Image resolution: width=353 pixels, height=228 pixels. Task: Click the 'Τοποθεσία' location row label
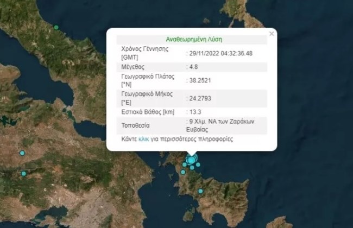136,126
